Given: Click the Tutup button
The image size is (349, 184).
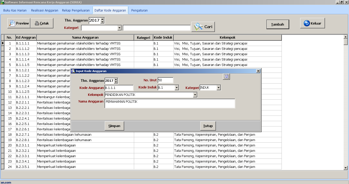Looking at the screenshot, I should click(208, 125).
